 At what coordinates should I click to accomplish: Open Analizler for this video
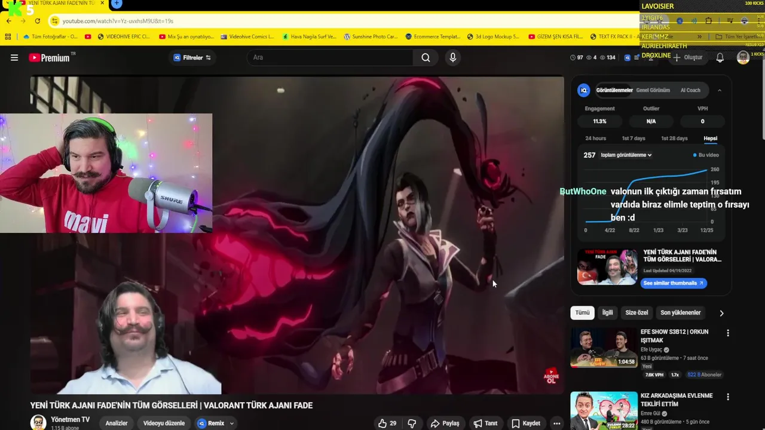click(117, 423)
